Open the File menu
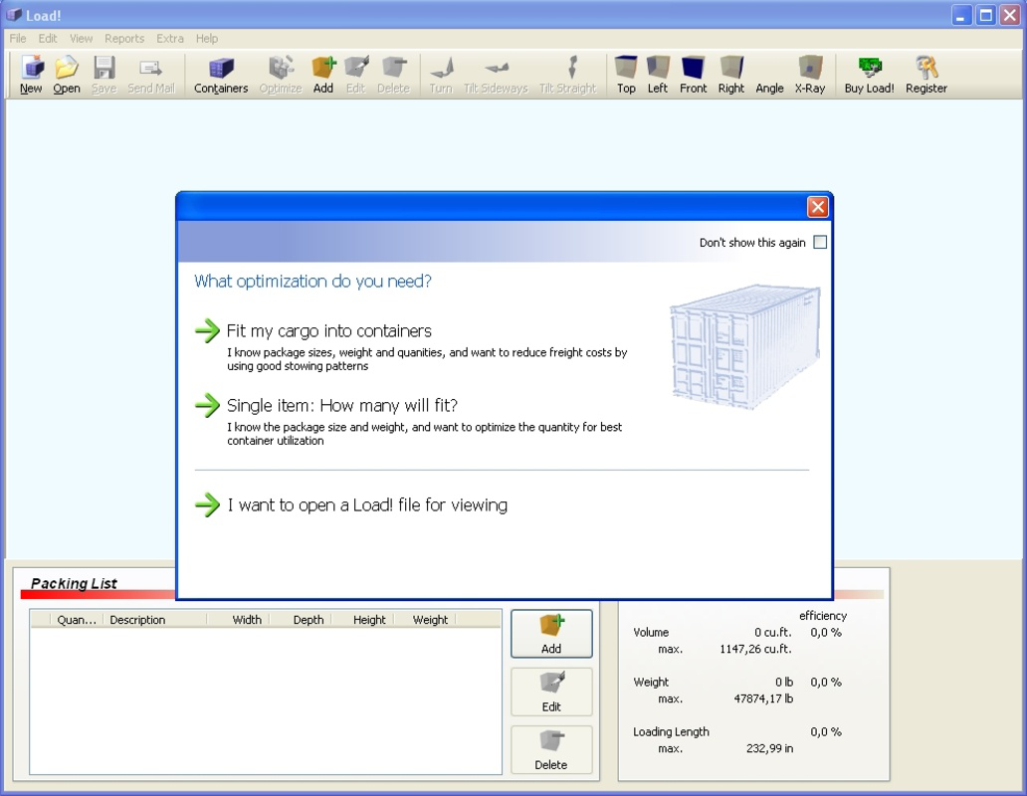This screenshot has width=1027, height=796. tap(18, 39)
